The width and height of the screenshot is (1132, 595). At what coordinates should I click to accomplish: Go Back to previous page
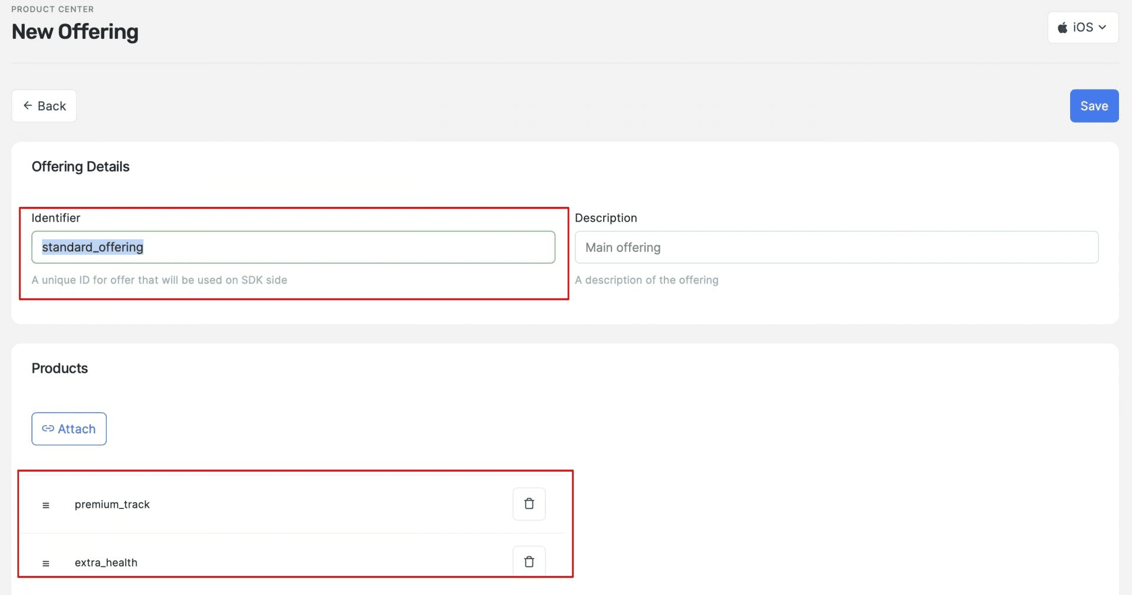click(44, 106)
